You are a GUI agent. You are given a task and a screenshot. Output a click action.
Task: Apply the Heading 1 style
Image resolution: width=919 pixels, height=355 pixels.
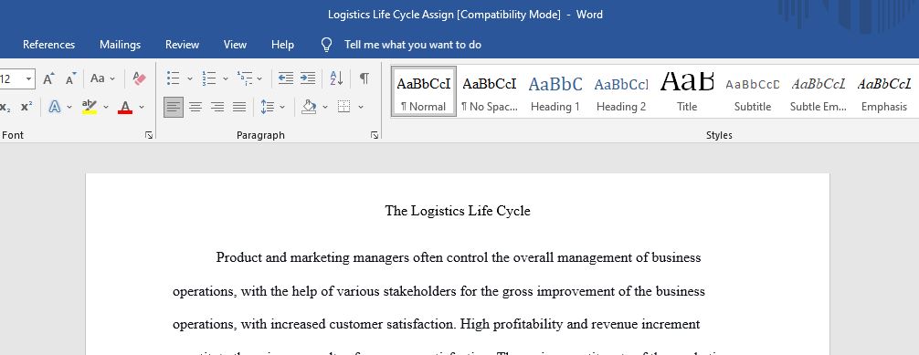(x=555, y=91)
